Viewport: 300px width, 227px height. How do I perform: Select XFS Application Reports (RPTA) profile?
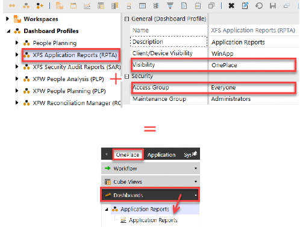click(75, 55)
